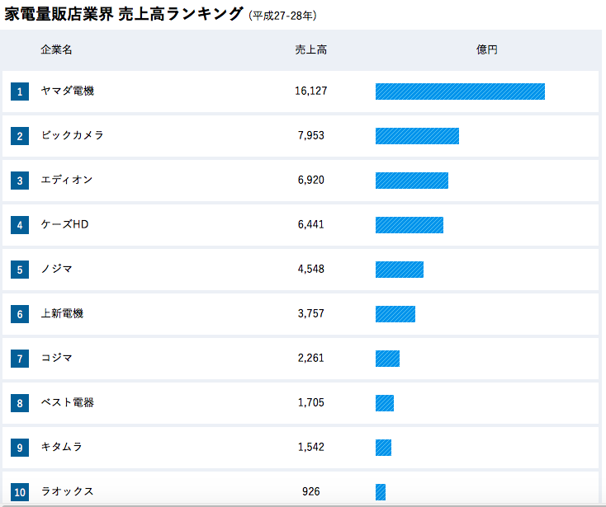Click the rank 9 number badge
The image size is (606, 507).
click(x=20, y=448)
